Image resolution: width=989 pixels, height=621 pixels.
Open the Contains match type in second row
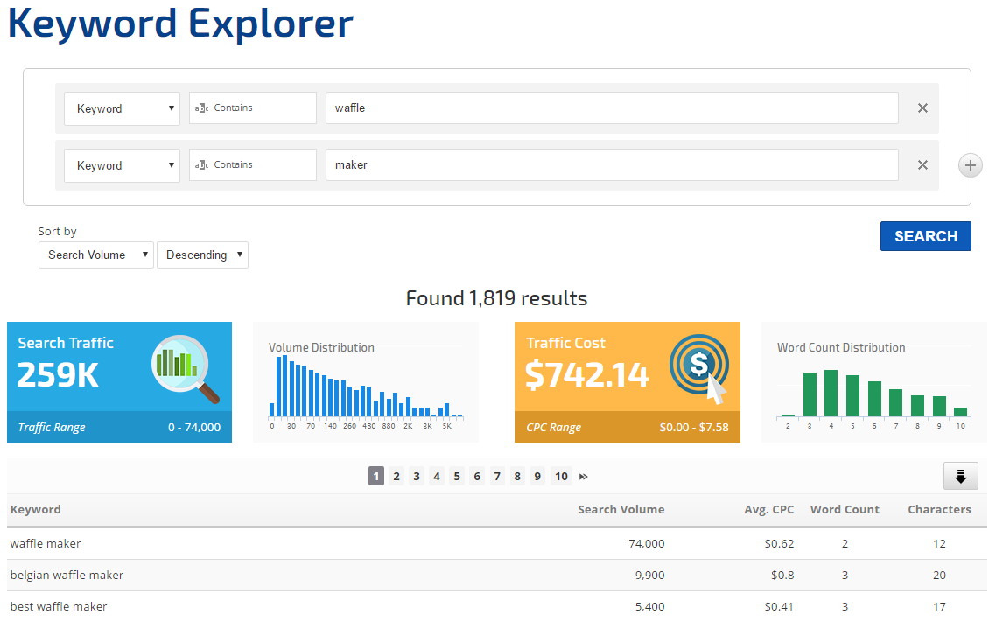[x=252, y=165]
